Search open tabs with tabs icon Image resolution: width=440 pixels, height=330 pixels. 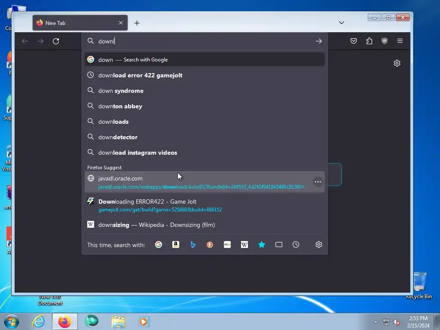coord(278,244)
